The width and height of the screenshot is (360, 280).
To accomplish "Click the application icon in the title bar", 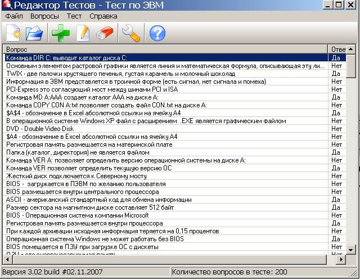I will coord(7,4).
